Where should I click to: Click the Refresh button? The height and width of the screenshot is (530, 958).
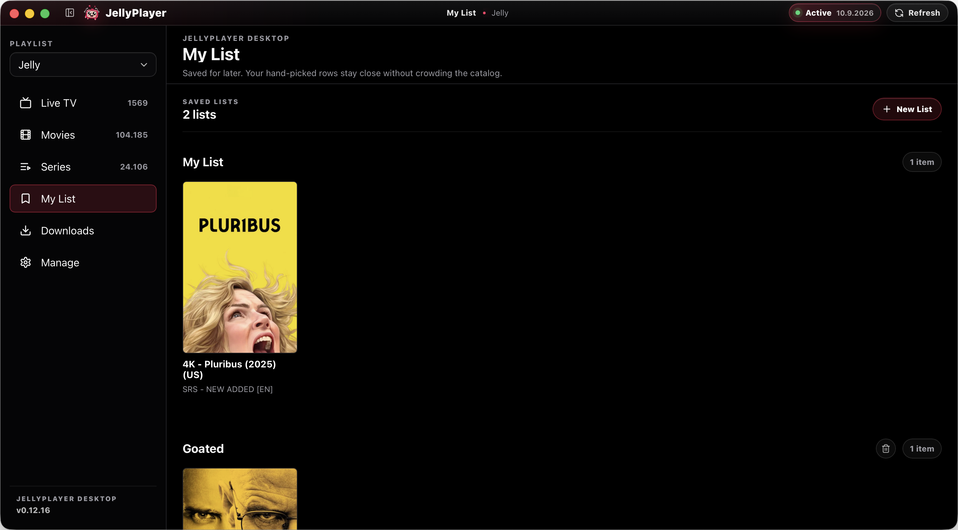point(917,13)
